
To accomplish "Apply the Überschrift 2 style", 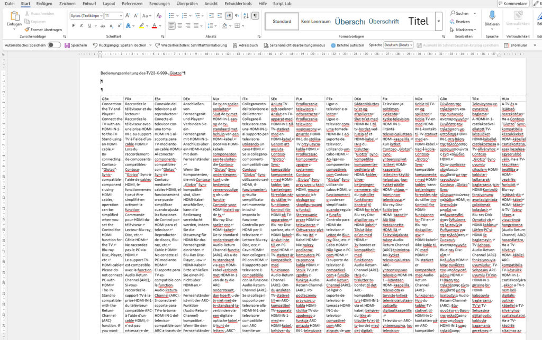I will click(x=384, y=21).
